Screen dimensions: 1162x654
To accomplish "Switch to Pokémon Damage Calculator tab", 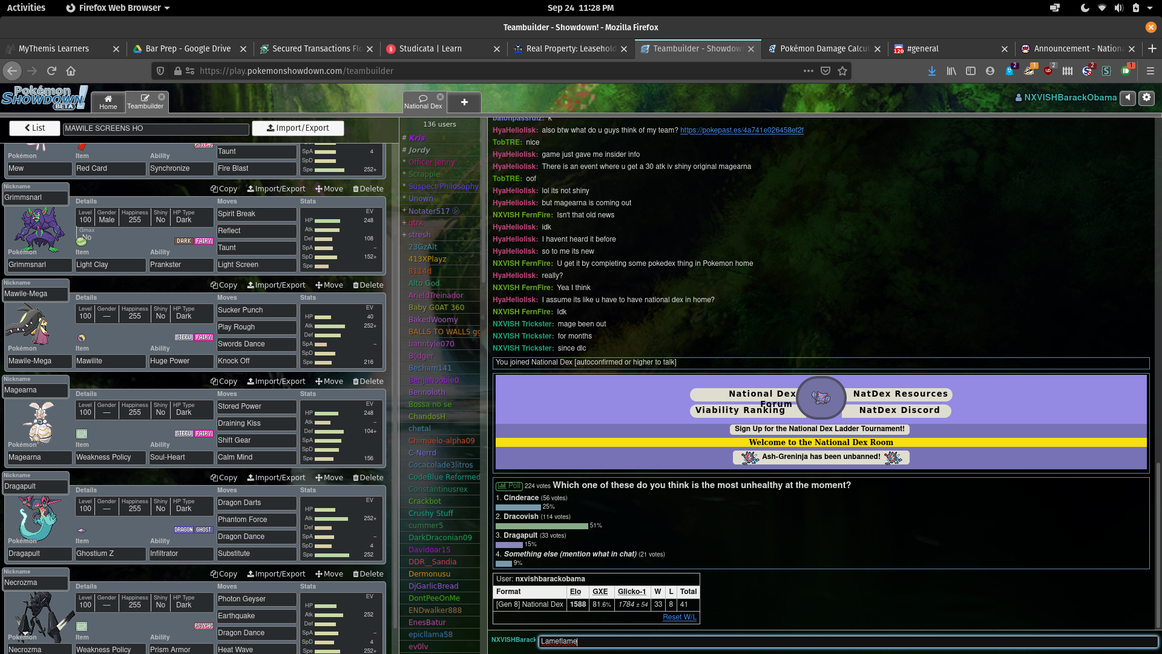I will (824, 48).
